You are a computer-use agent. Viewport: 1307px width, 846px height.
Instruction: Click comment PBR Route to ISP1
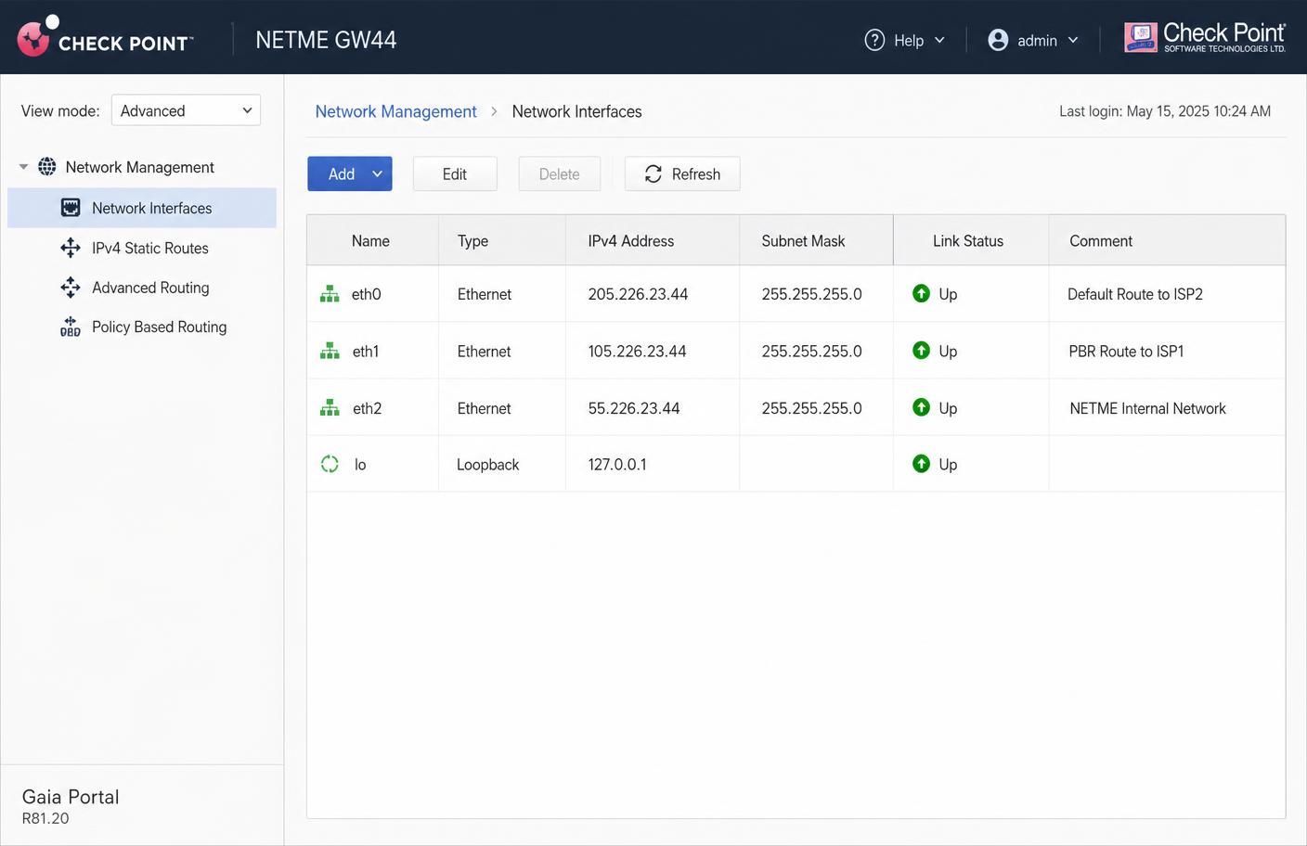(1126, 351)
